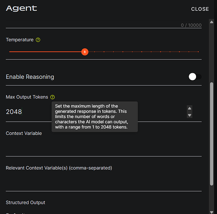Toggle the Enable Reasoning switch
Viewport: 217px width, 214px height.
tap(195, 77)
